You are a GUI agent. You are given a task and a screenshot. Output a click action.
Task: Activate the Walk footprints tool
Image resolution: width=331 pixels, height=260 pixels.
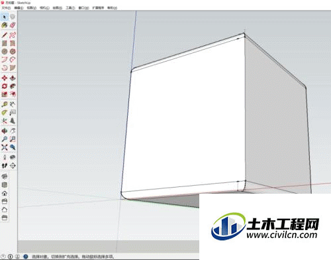(5, 165)
